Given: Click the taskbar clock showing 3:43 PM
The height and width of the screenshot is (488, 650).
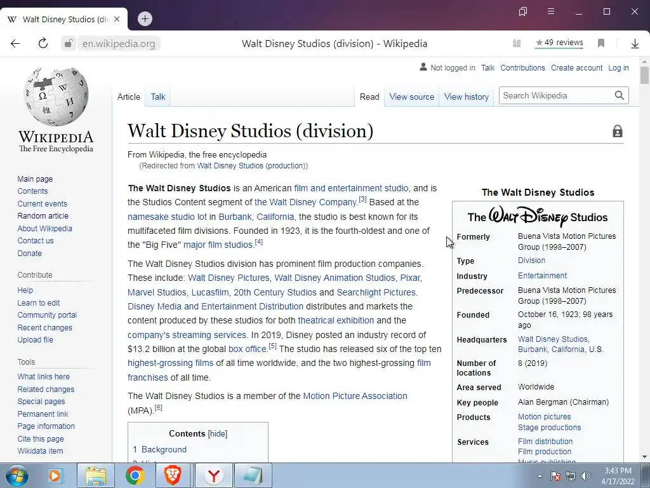Looking at the screenshot, I should point(618,476).
